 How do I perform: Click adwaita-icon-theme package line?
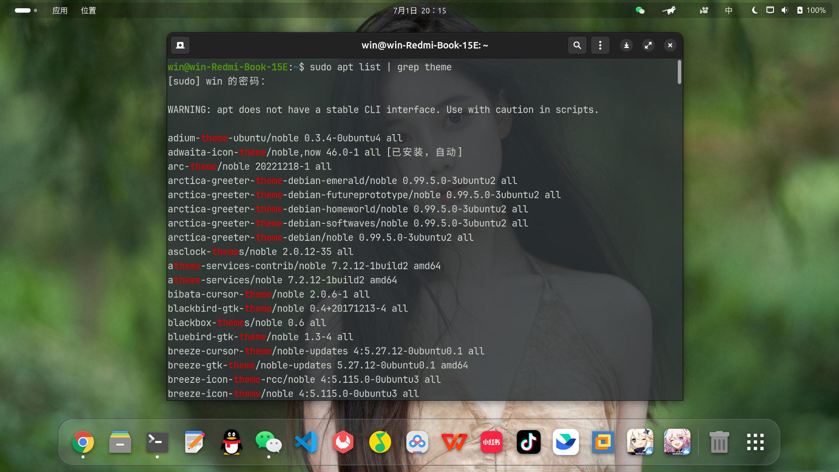(x=315, y=152)
